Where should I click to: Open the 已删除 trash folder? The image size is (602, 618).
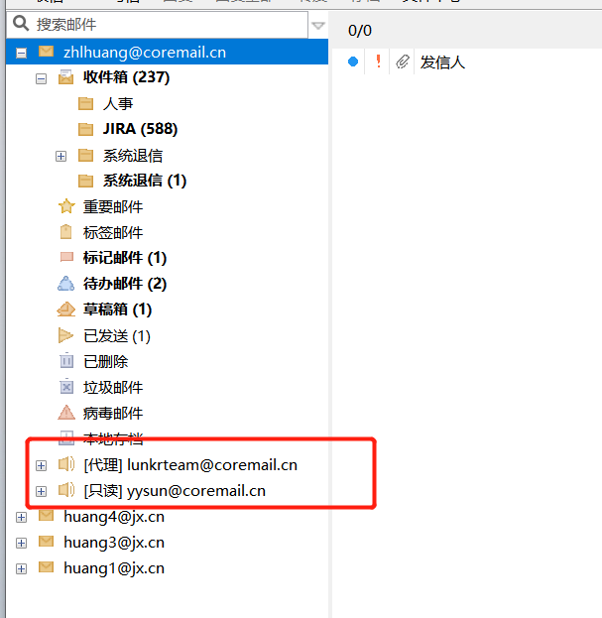pos(105,362)
